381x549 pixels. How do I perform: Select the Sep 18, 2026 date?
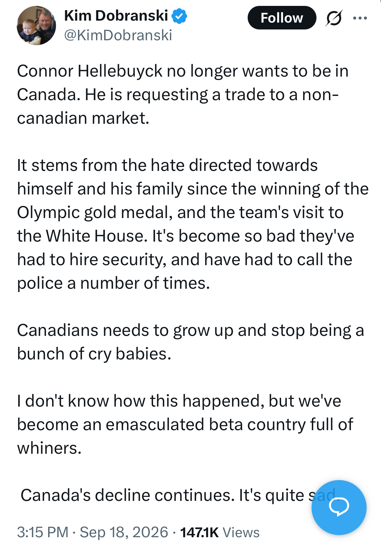(x=124, y=532)
